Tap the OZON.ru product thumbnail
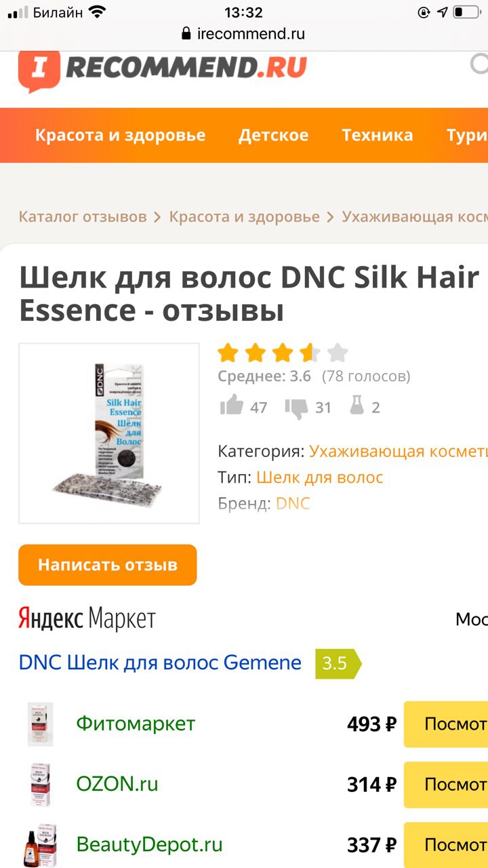488x868 pixels. (40, 785)
